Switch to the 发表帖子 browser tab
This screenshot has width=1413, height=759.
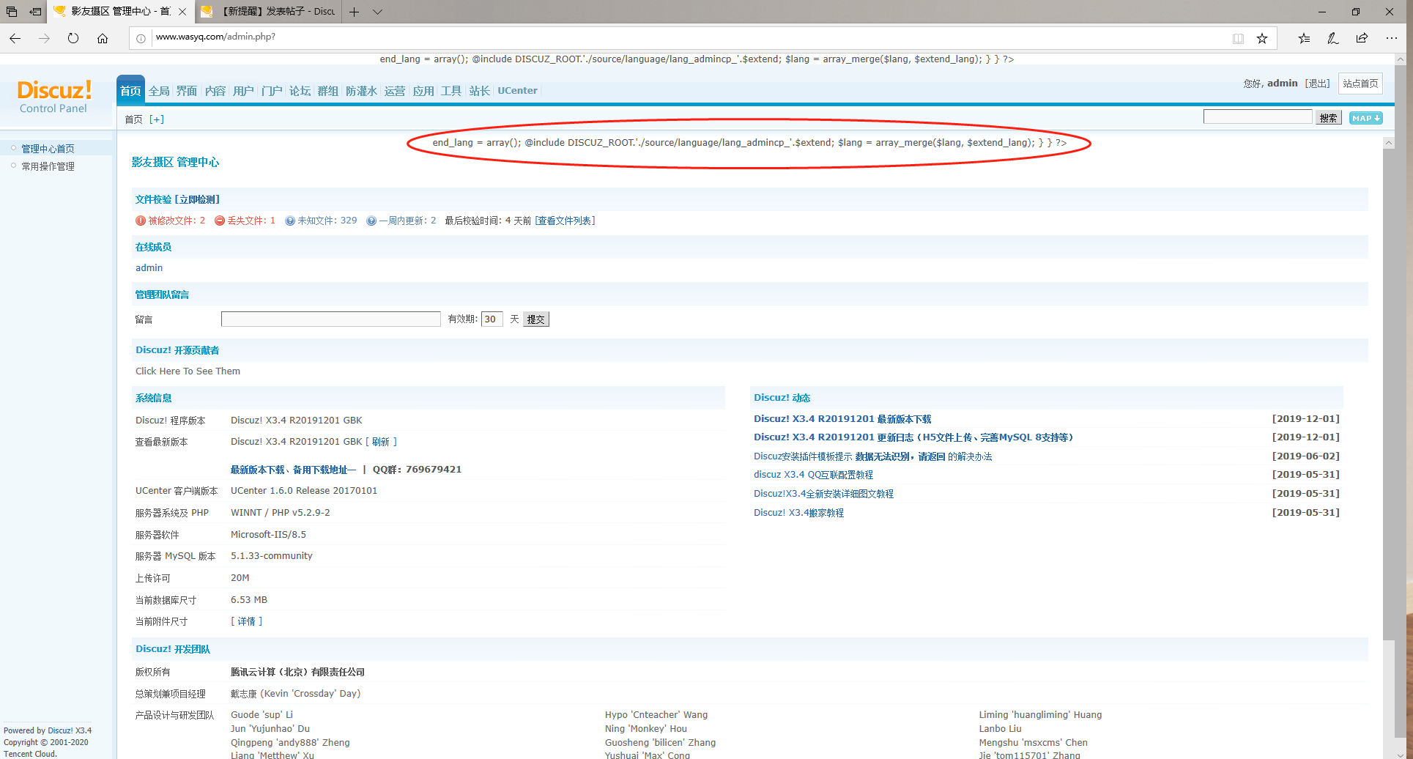pyautogui.click(x=271, y=12)
